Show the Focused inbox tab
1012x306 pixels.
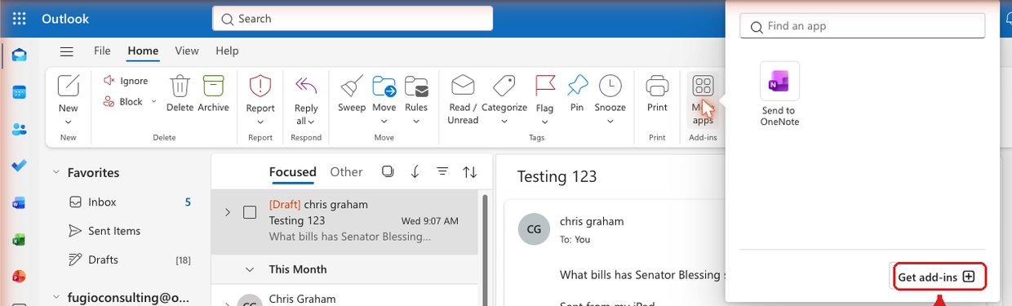tap(293, 171)
